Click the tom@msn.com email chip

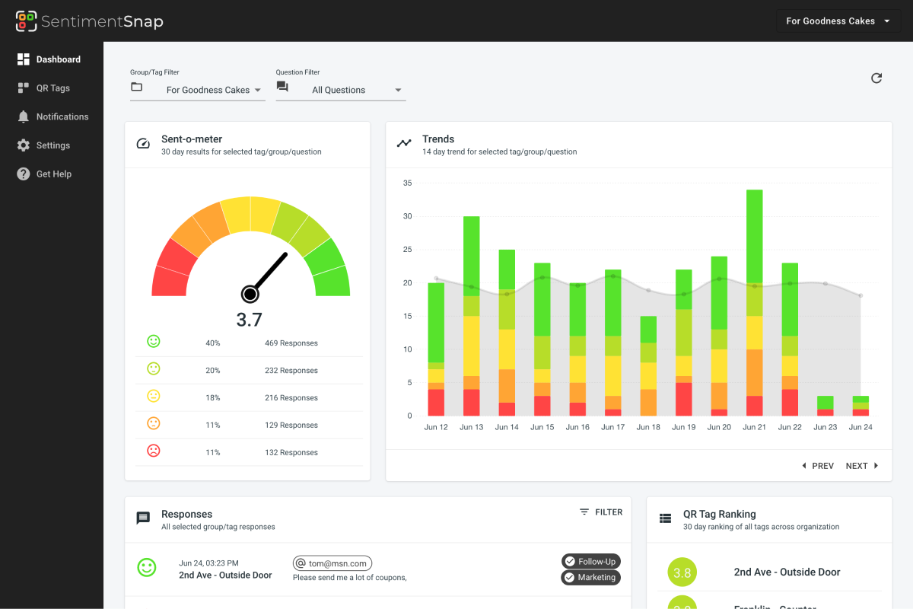coord(332,563)
